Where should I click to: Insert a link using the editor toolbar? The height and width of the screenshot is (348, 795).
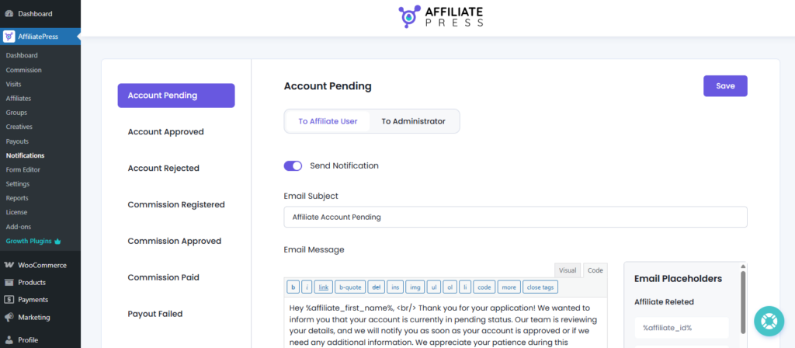tap(324, 287)
